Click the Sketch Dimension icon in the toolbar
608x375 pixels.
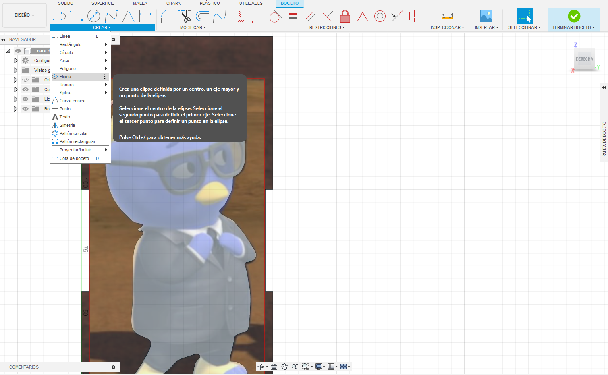click(x=145, y=16)
